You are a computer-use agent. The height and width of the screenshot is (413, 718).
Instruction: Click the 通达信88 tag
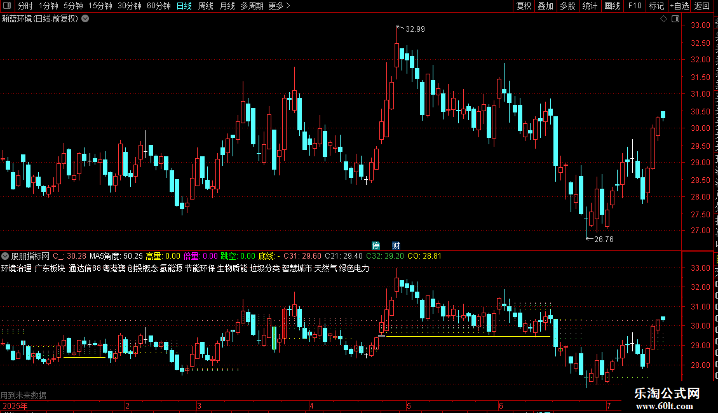pyautogui.click(x=85, y=268)
